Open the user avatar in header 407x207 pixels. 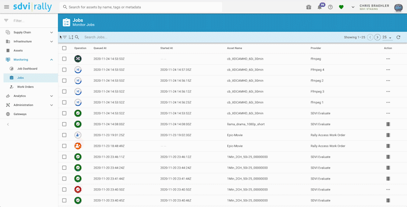pos(398,8)
